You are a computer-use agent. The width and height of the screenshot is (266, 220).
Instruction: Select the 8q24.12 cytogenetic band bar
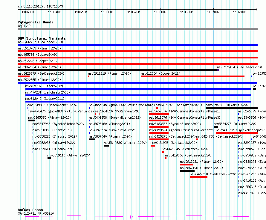tap(137, 29)
